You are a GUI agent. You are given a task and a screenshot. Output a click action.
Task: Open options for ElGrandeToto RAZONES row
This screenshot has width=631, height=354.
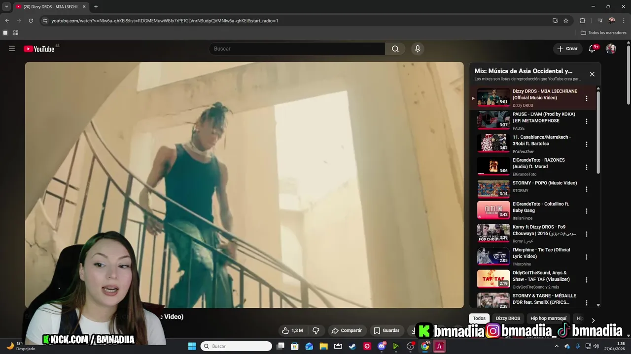586,167
